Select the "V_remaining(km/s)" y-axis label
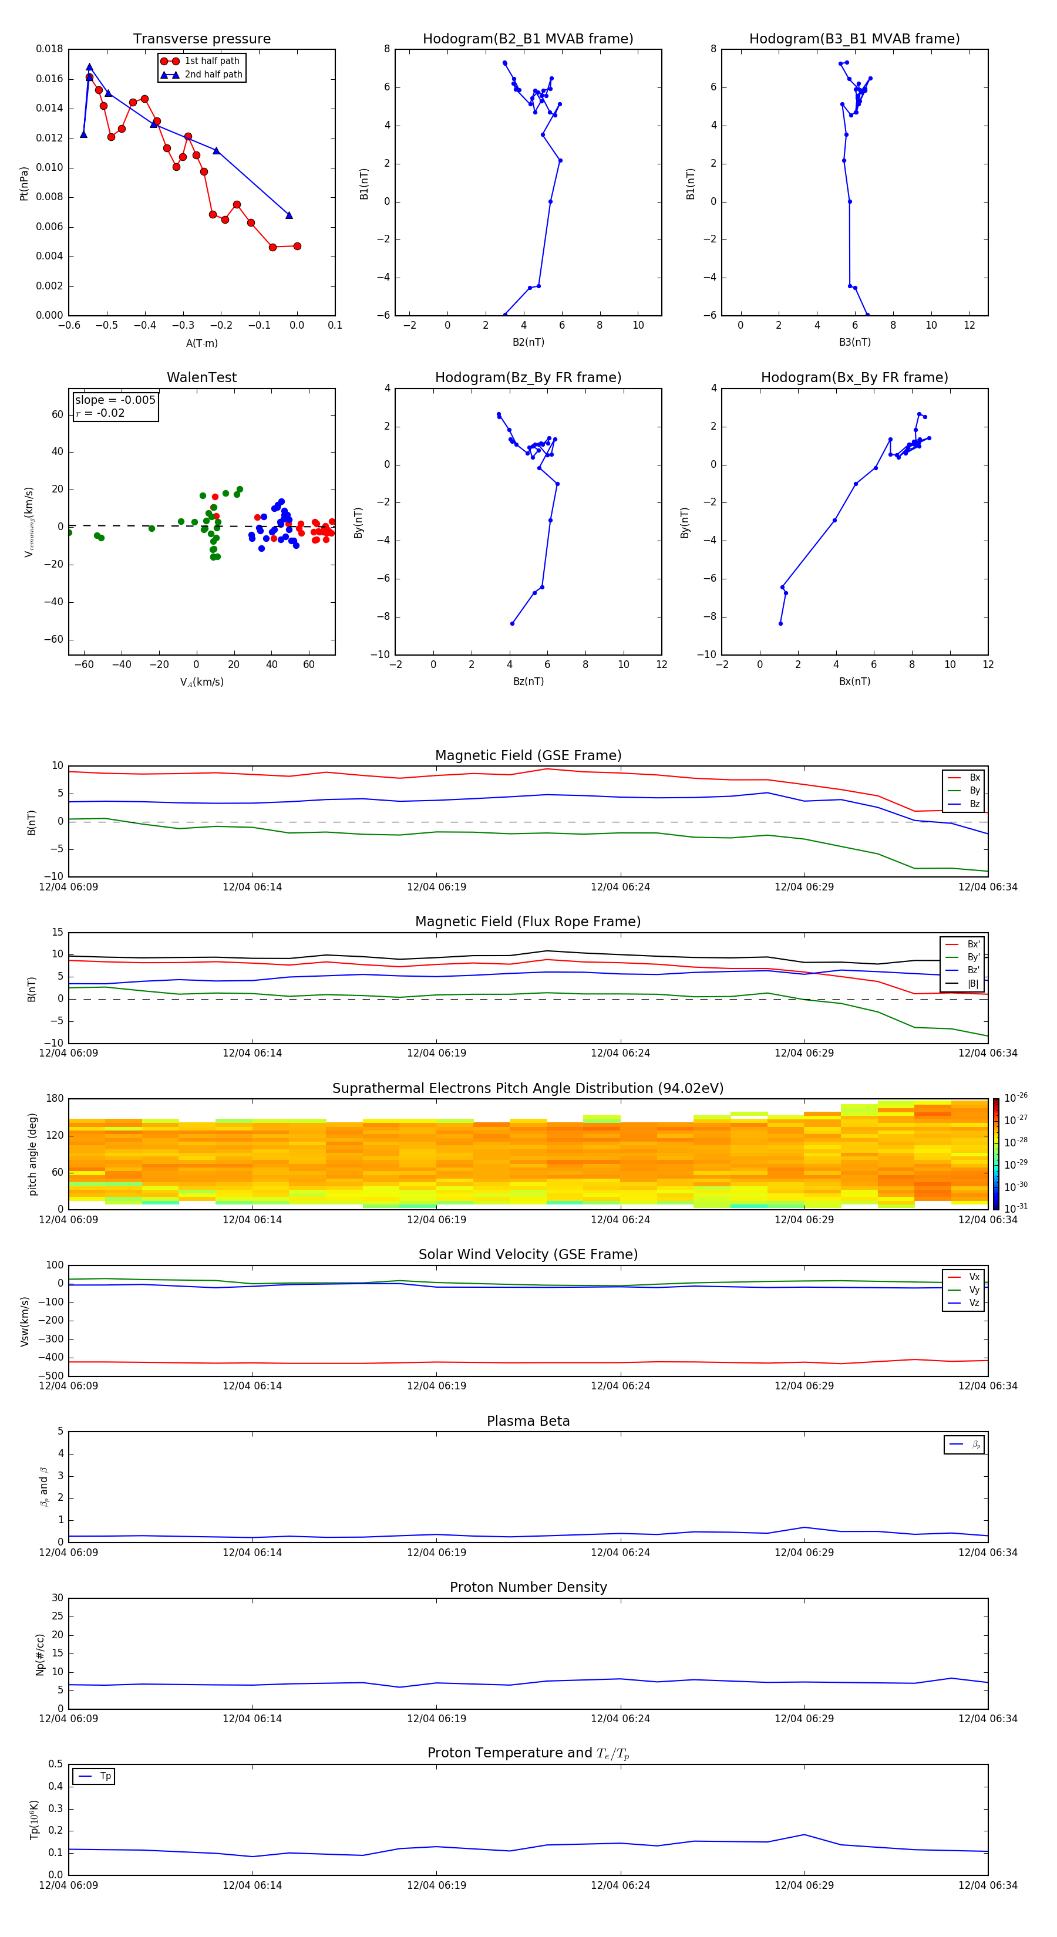Viewport: 1057px width, 1937px height. pyautogui.click(x=29, y=522)
